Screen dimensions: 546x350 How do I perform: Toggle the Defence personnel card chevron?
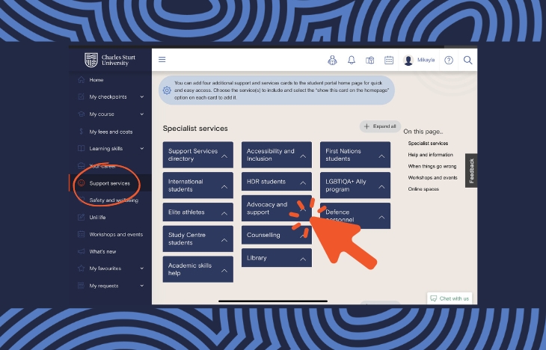tap(381, 217)
